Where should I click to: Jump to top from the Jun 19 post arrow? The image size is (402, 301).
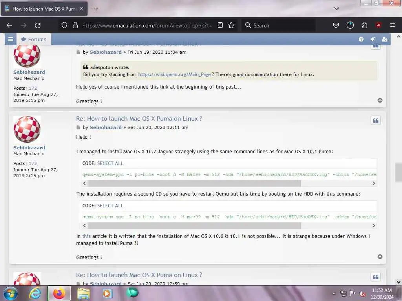click(x=380, y=100)
